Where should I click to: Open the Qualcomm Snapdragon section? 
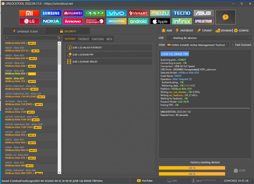(94, 21)
